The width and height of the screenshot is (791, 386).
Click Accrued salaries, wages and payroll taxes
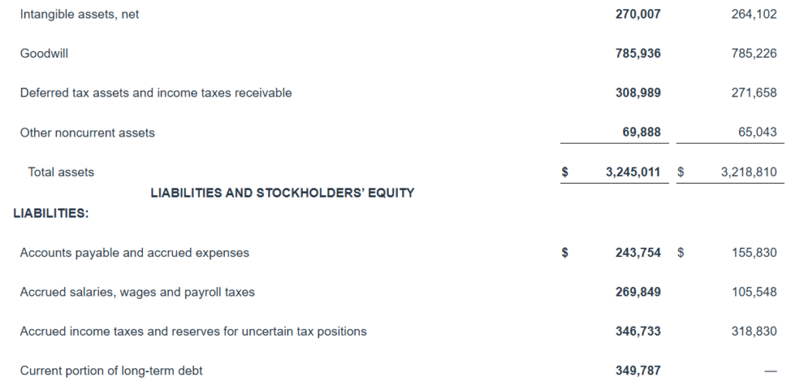pos(137,292)
